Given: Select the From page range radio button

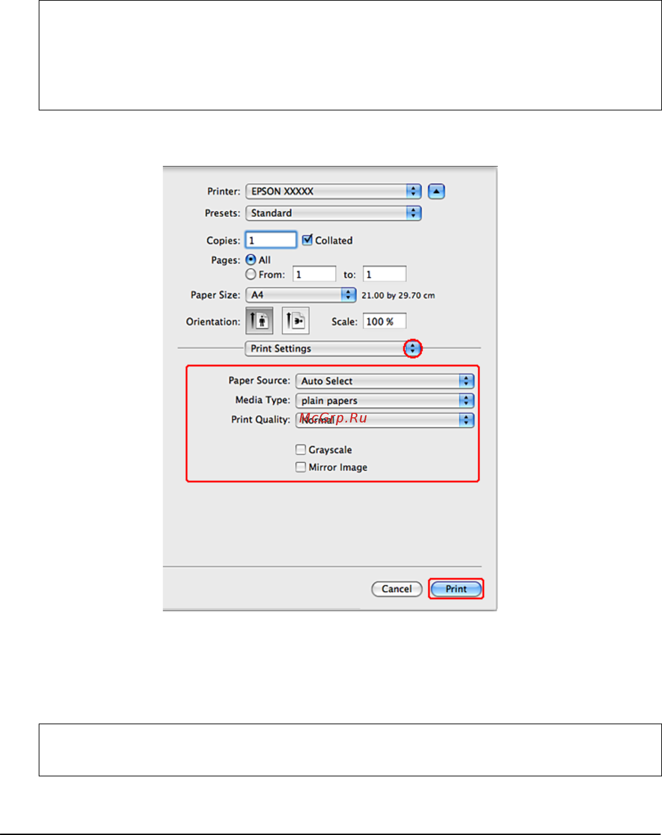Looking at the screenshot, I should coord(251,274).
